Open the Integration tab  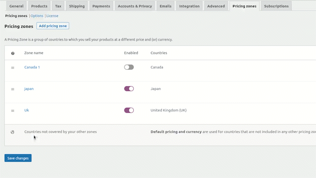click(189, 6)
